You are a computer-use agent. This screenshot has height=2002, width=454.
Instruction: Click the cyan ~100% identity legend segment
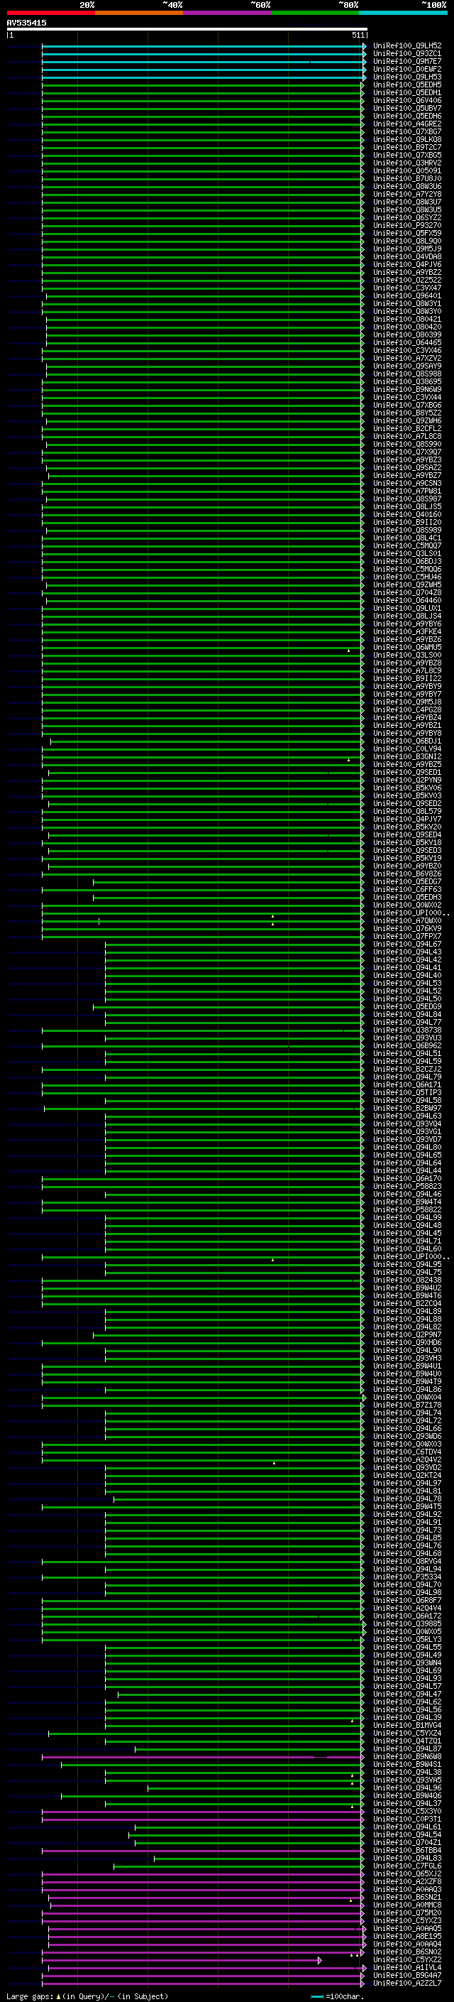(403, 13)
